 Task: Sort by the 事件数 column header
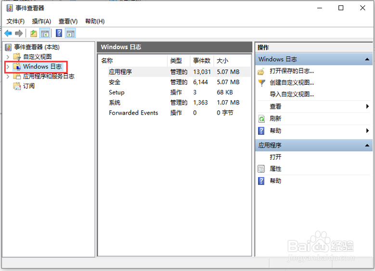(202, 61)
